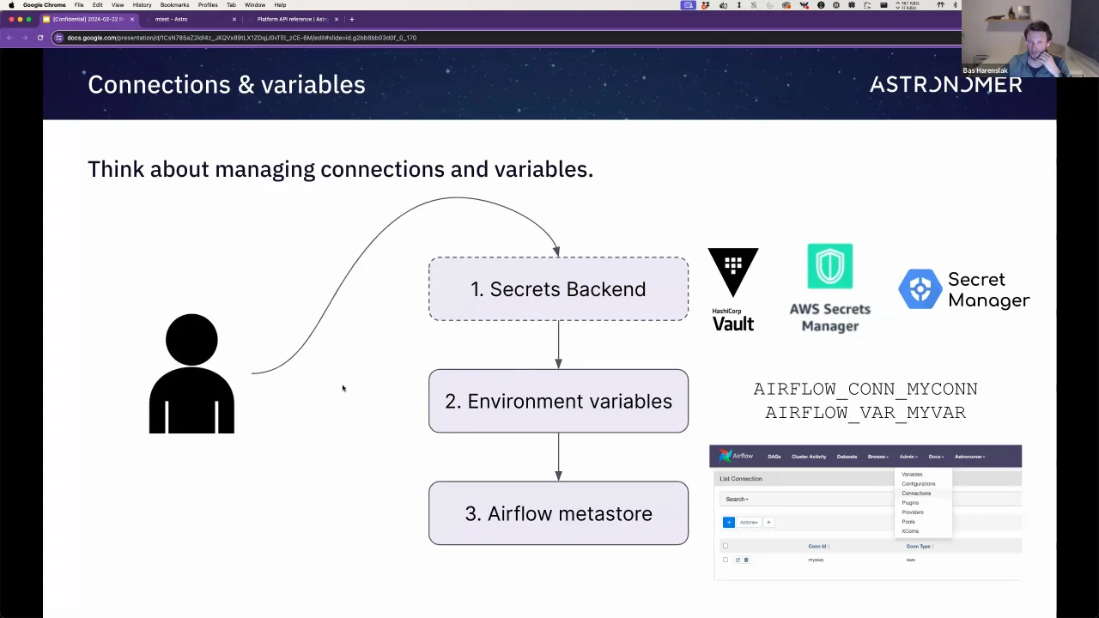
Task: Choose Providers from Admin menu
Action: pos(913,512)
